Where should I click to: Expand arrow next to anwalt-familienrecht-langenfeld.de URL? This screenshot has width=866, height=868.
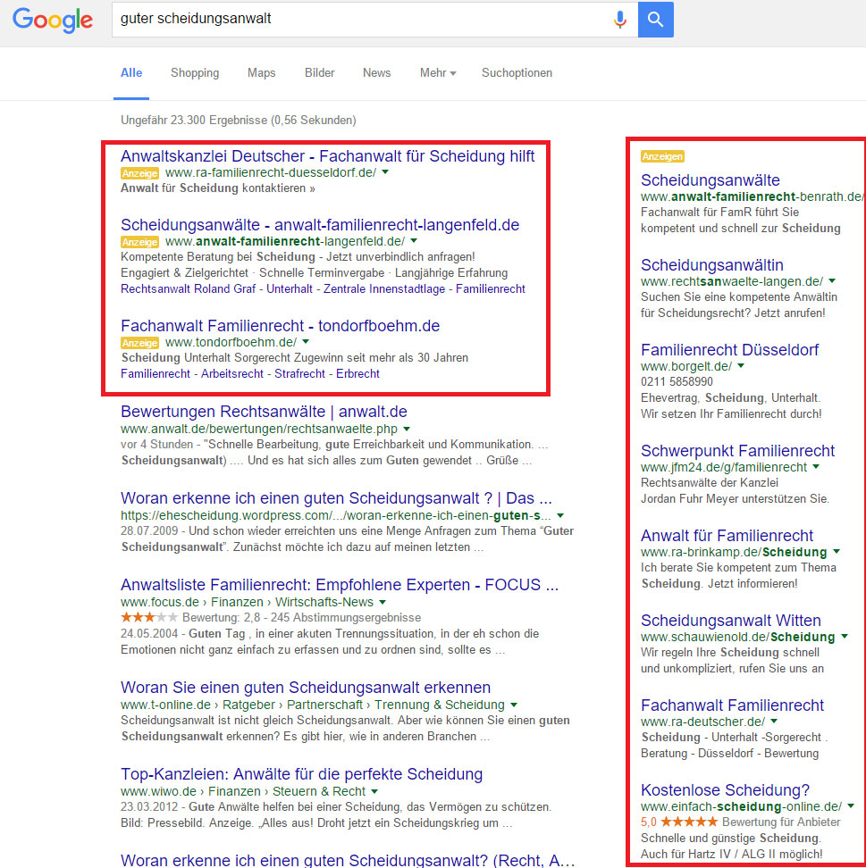413,241
